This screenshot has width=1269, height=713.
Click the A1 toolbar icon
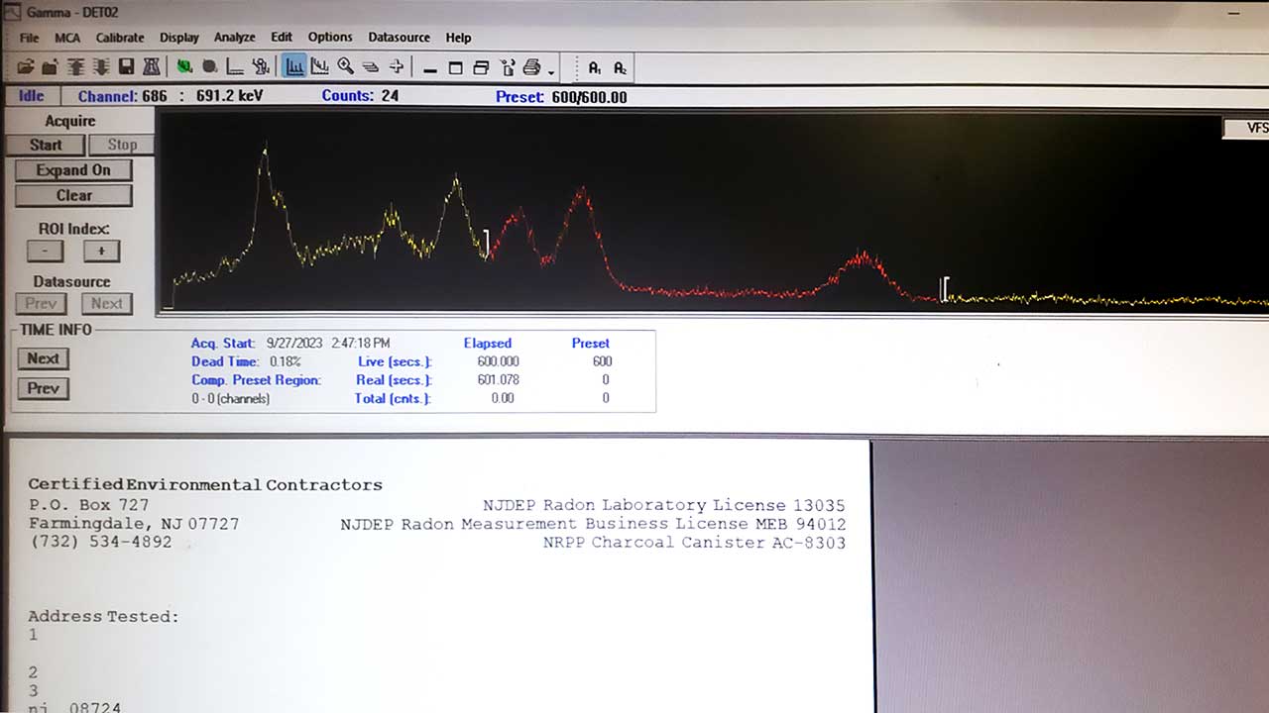point(594,68)
